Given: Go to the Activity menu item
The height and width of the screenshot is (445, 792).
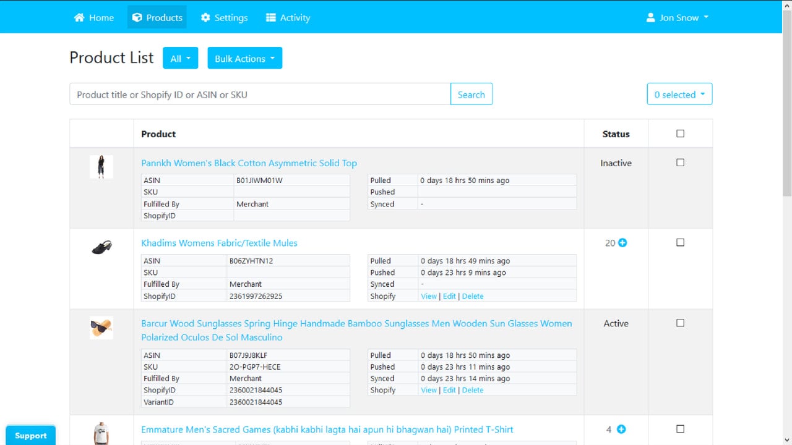Looking at the screenshot, I should [288, 18].
